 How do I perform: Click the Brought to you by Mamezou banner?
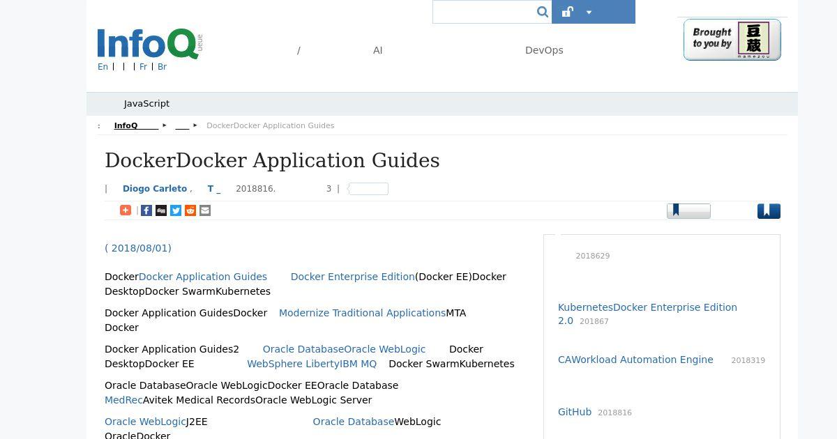(x=732, y=40)
